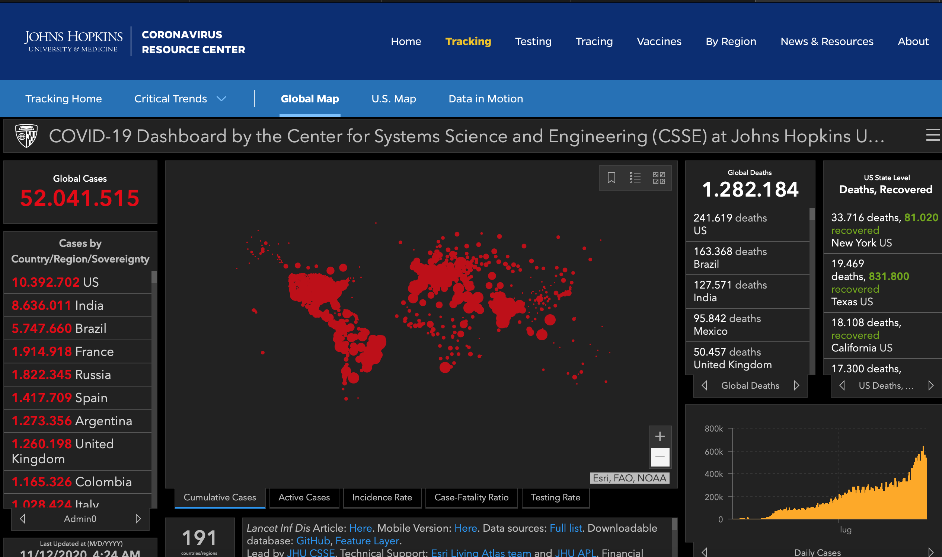Open the bookmarks icon on the map

tap(611, 178)
